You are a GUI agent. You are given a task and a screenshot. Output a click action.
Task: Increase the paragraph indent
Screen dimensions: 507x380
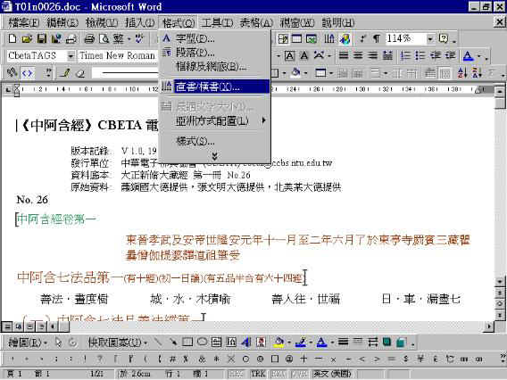tap(451, 56)
